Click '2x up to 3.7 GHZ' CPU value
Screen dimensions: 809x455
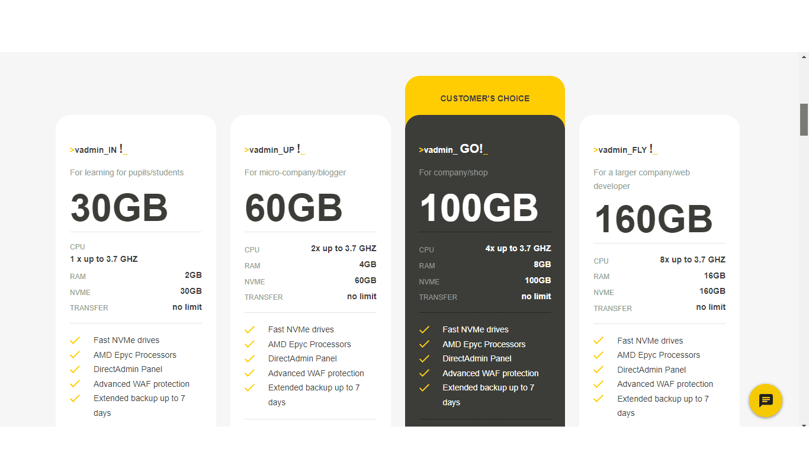click(343, 248)
